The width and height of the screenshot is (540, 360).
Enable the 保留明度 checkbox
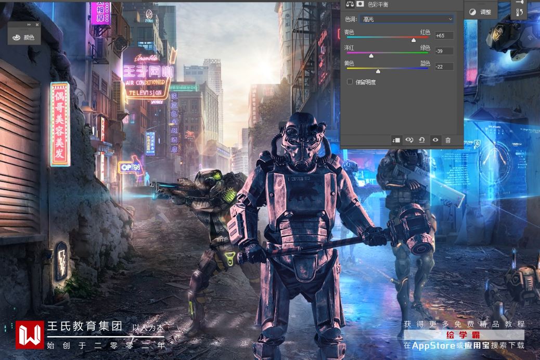pos(350,82)
